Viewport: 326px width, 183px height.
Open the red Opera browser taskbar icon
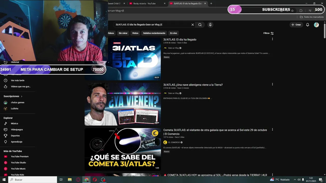[95, 180]
